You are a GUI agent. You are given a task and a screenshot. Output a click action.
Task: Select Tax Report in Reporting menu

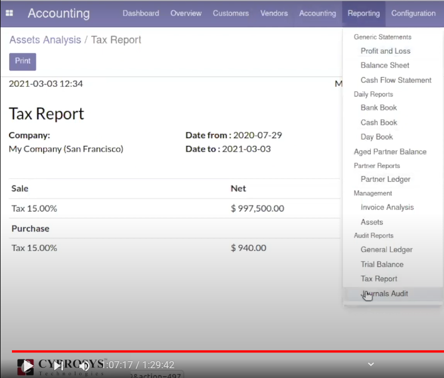pos(379,279)
